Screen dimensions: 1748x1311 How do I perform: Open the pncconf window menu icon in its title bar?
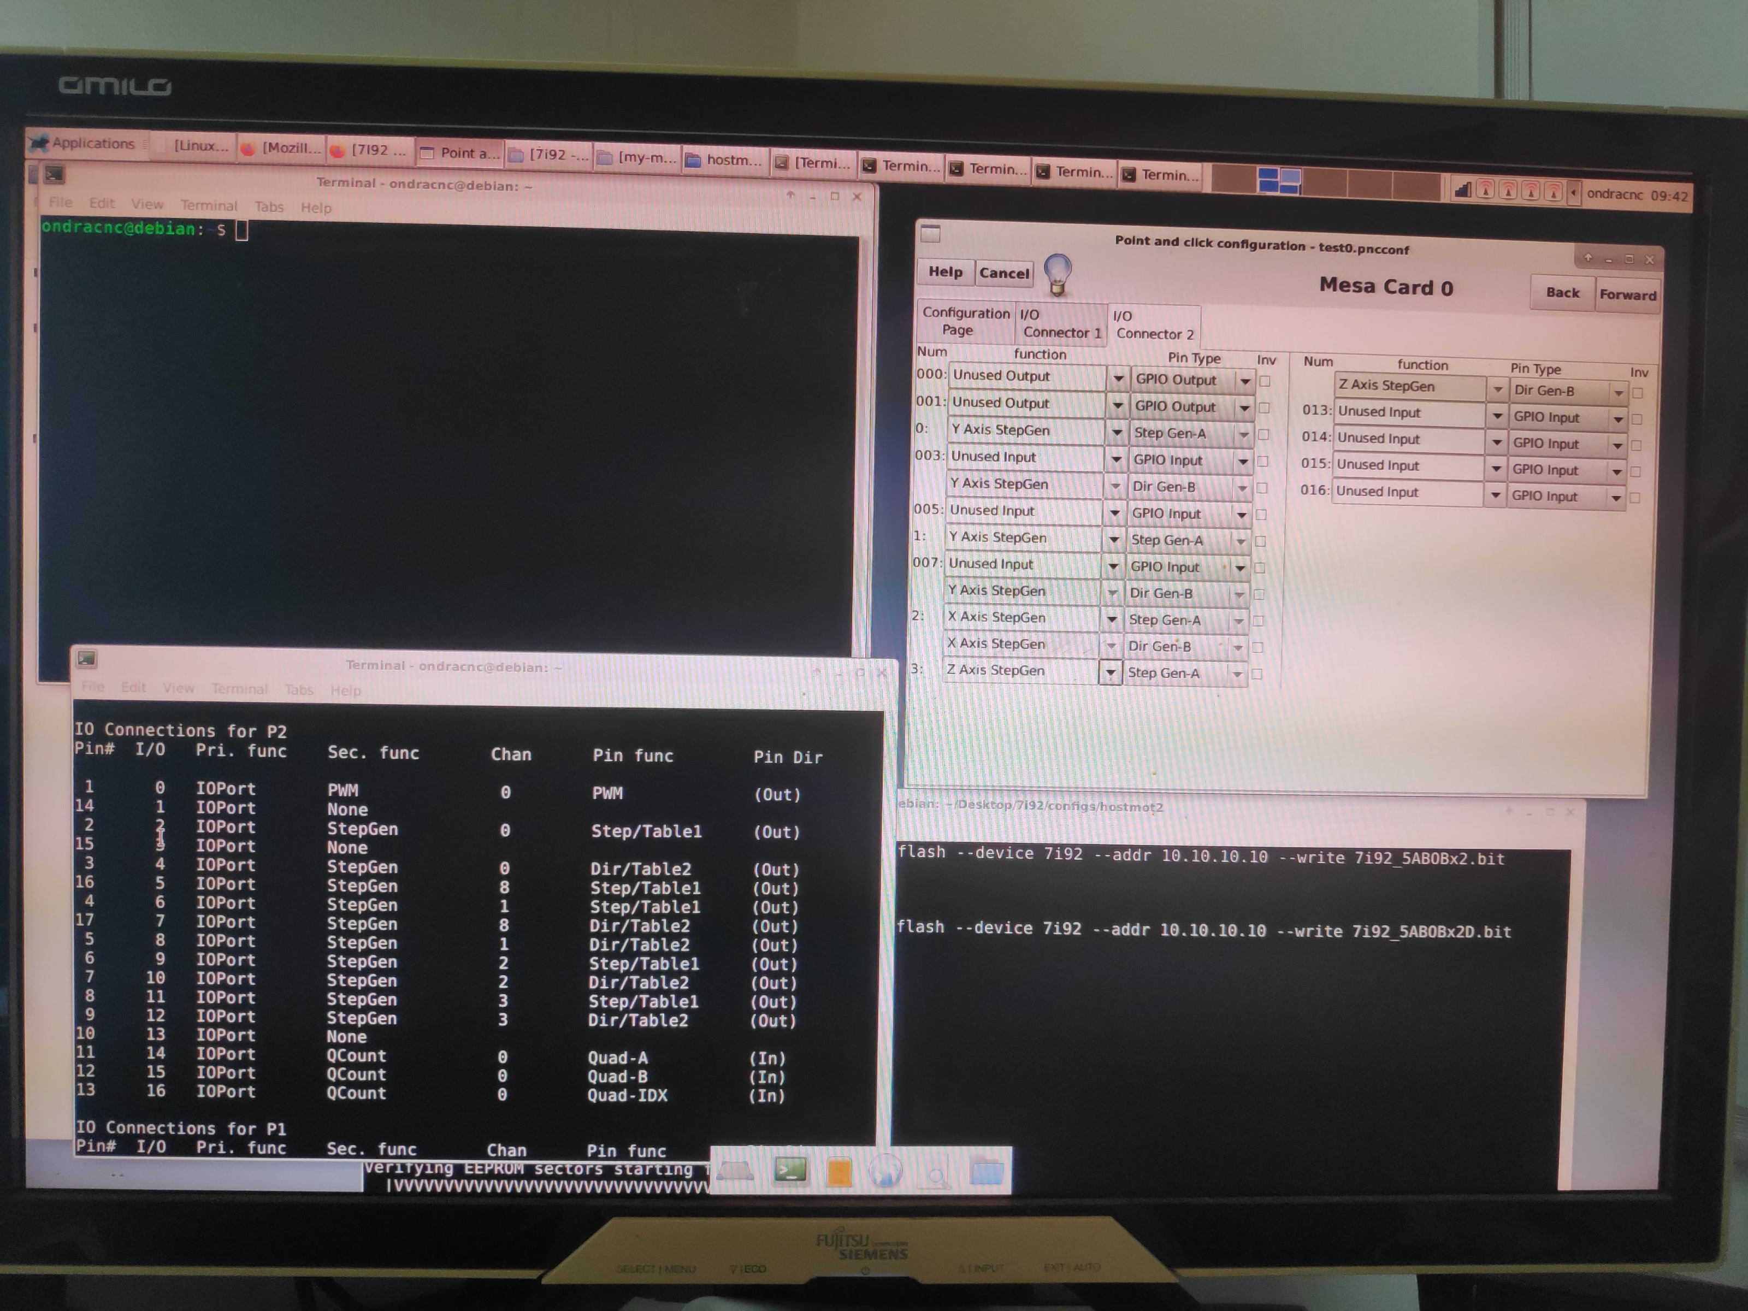930,233
